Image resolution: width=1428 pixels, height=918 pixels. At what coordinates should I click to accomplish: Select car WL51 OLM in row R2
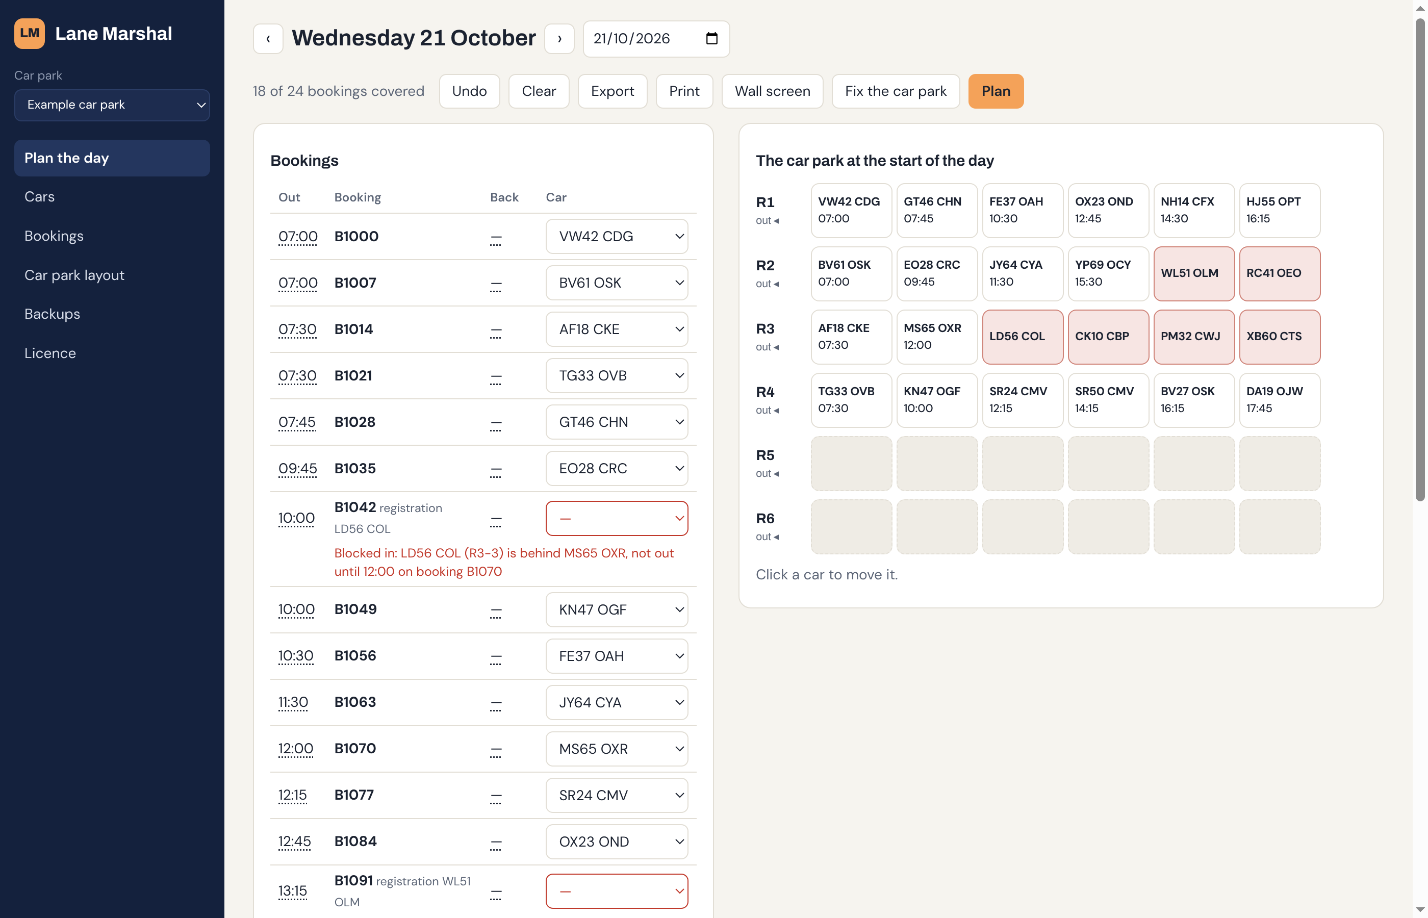click(1194, 273)
